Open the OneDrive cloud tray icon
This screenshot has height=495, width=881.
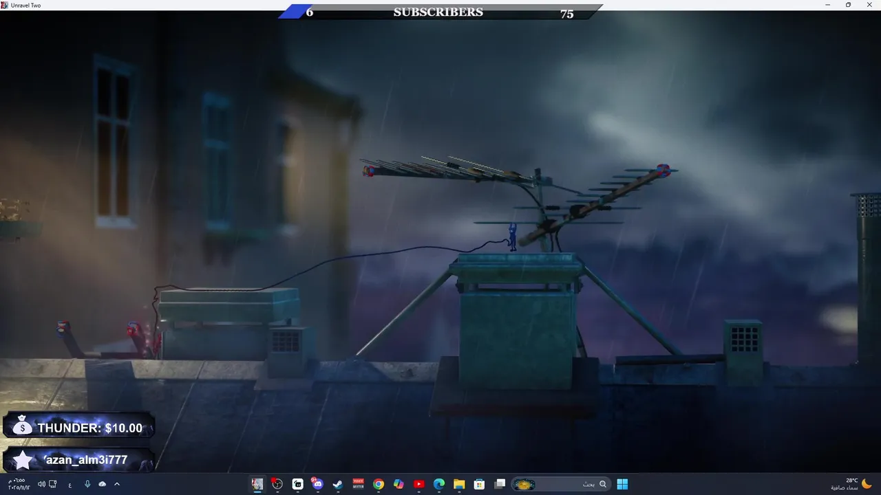pyautogui.click(x=103, y=484)
